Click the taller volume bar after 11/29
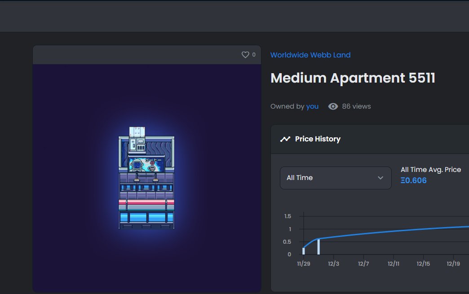This screenshot has height=294, width=469. click(319, 247)
